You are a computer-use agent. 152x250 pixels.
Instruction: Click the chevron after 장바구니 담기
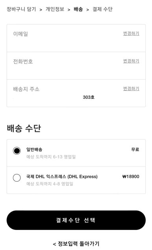pyautogui.click(x=41, y=10)
